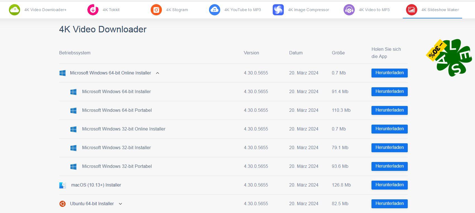475x213 pixels.
Task: Download the Windows 32-bit Installer
Action: 389,148
